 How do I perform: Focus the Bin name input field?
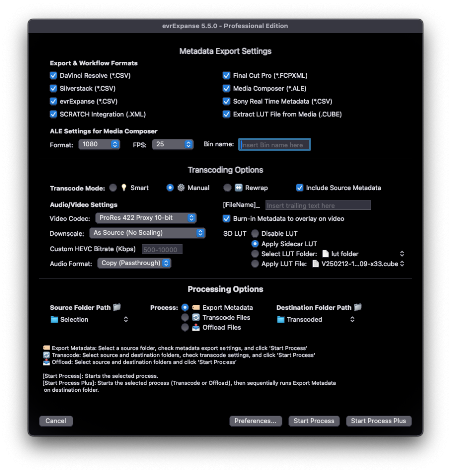point(274,144)
